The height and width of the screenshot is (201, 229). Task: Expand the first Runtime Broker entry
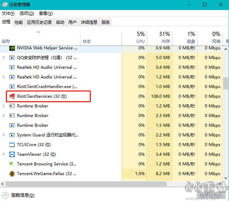[x=4, y=106]
